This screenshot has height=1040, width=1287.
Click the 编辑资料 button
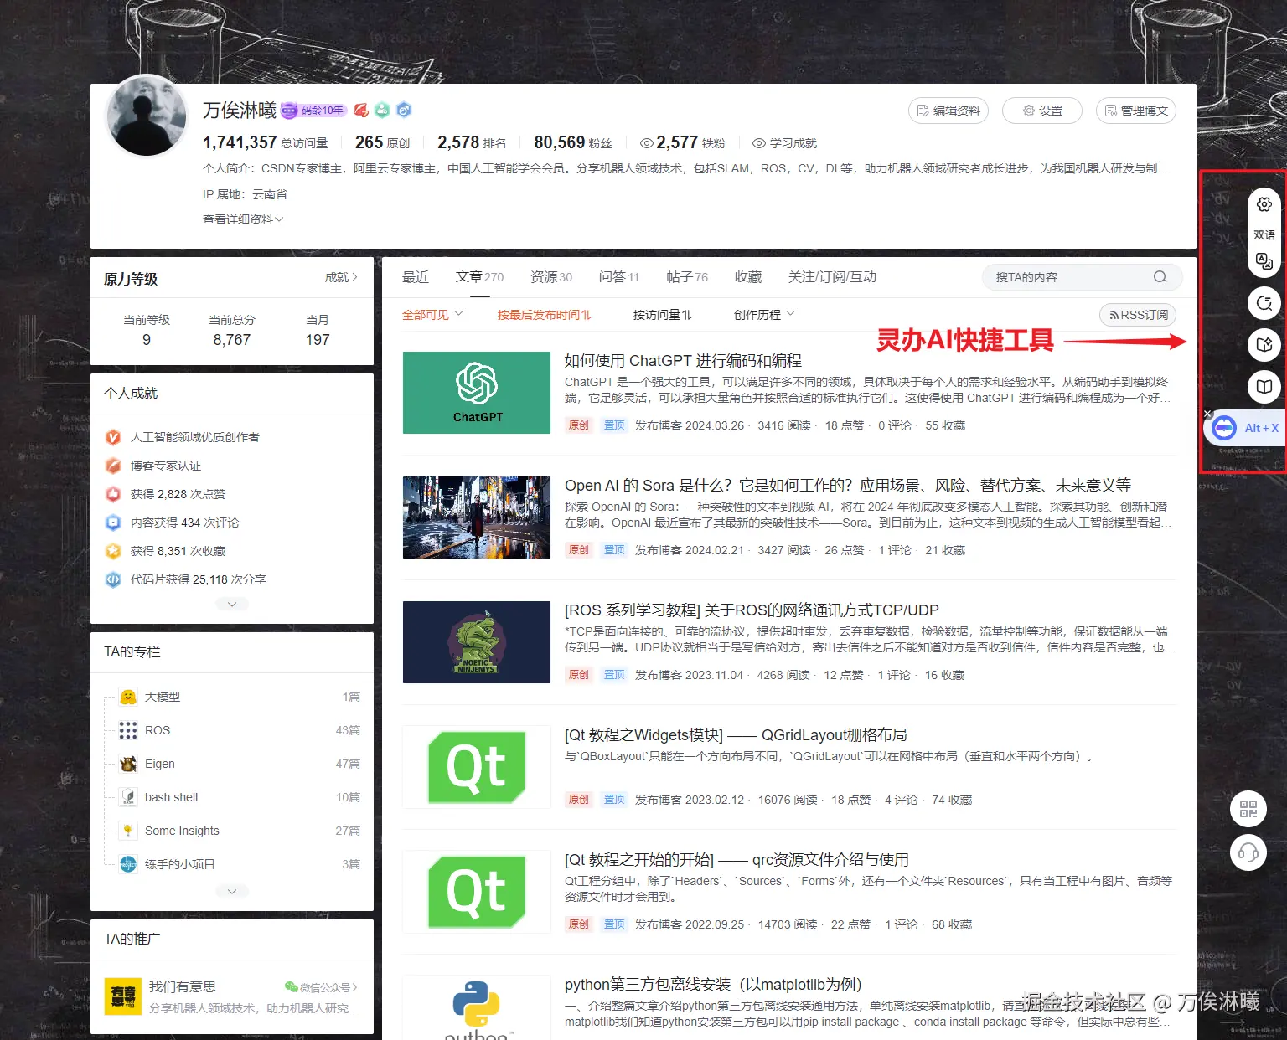click(948, 111)
